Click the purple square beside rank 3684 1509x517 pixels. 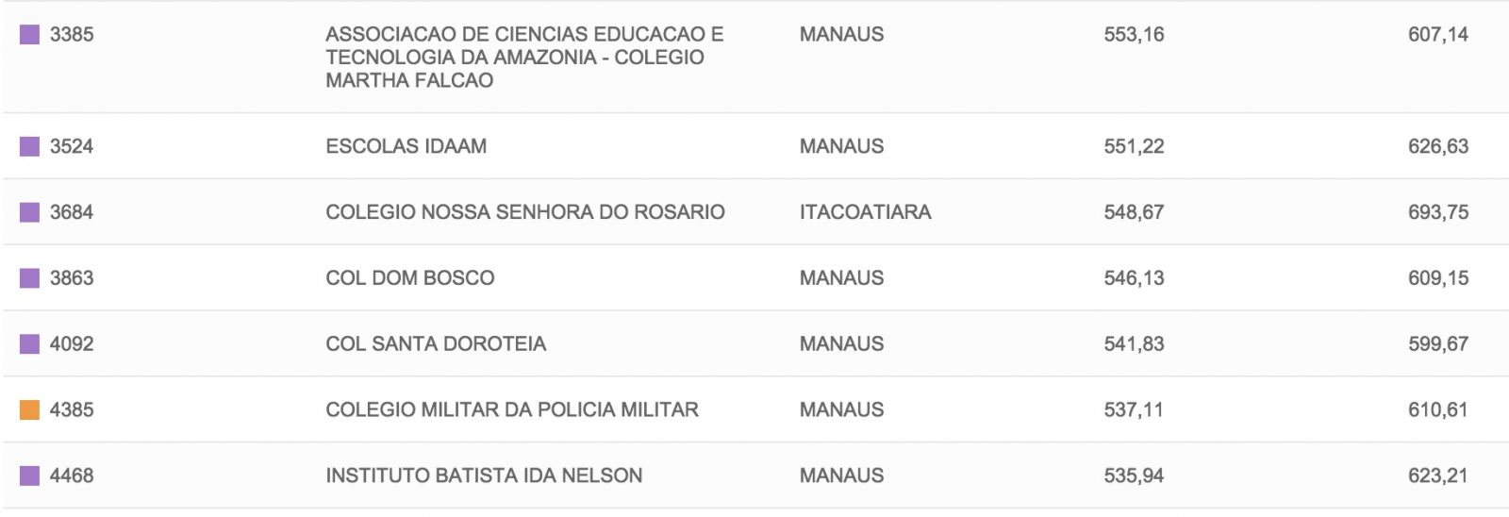(30, 212)
